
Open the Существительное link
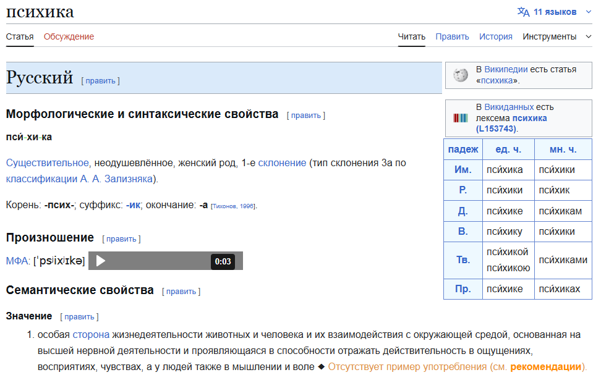tap(48, 162)
